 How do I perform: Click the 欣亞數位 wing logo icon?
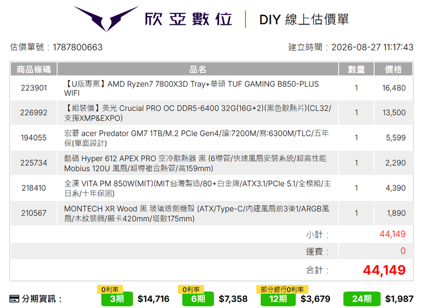tap(106, 19)
